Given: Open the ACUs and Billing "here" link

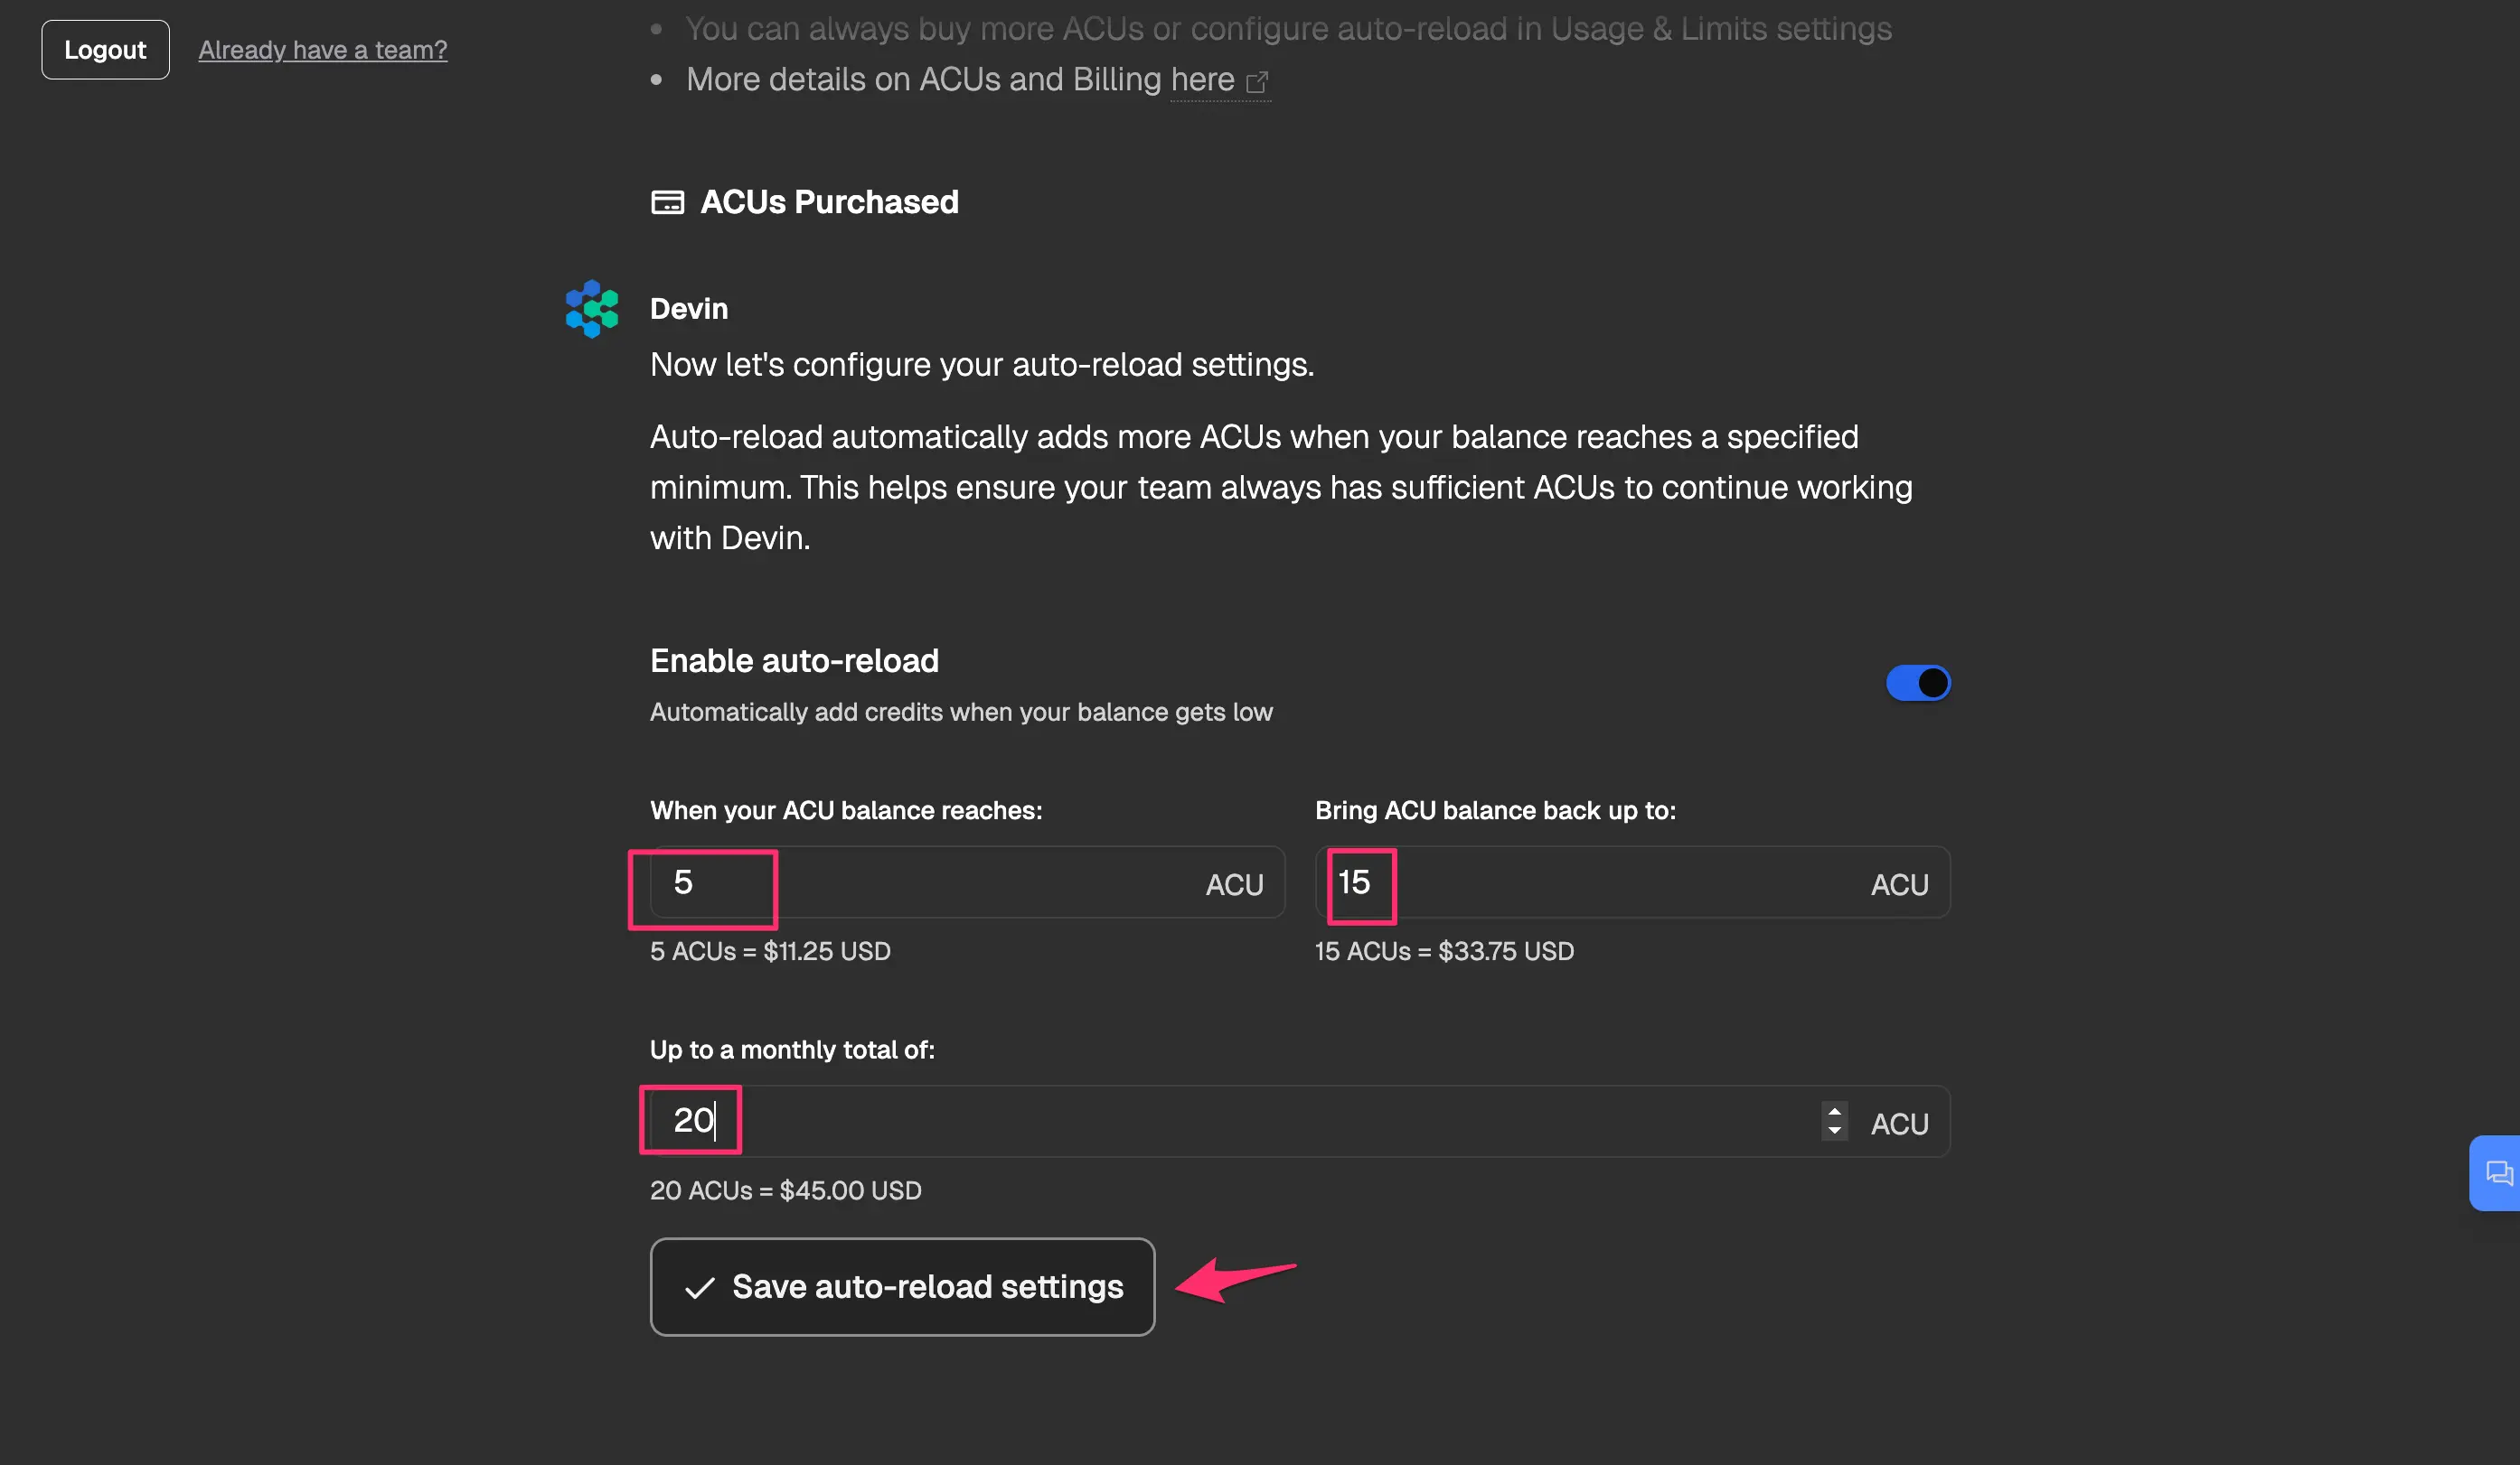Looking at the screenshot, I should [x=1202, y=80].
